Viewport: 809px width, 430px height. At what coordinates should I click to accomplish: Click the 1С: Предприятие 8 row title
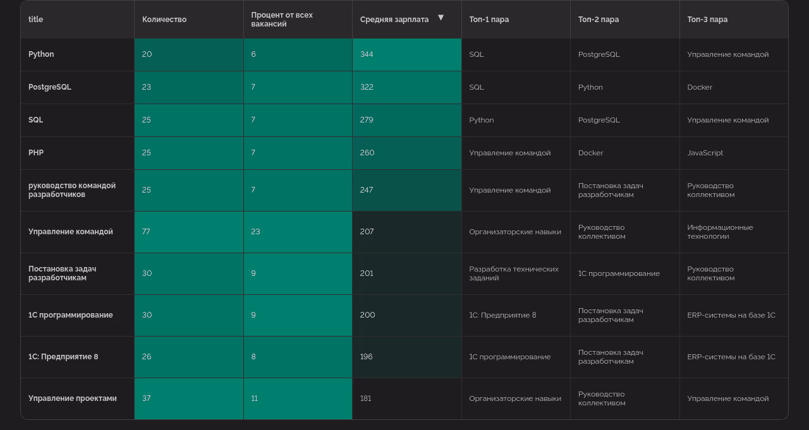coord(63,357)
